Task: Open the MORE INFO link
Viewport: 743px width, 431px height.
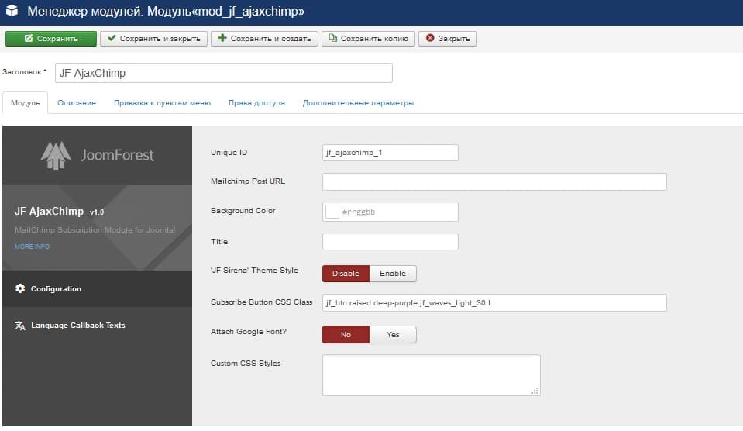Action: (32, 247)
